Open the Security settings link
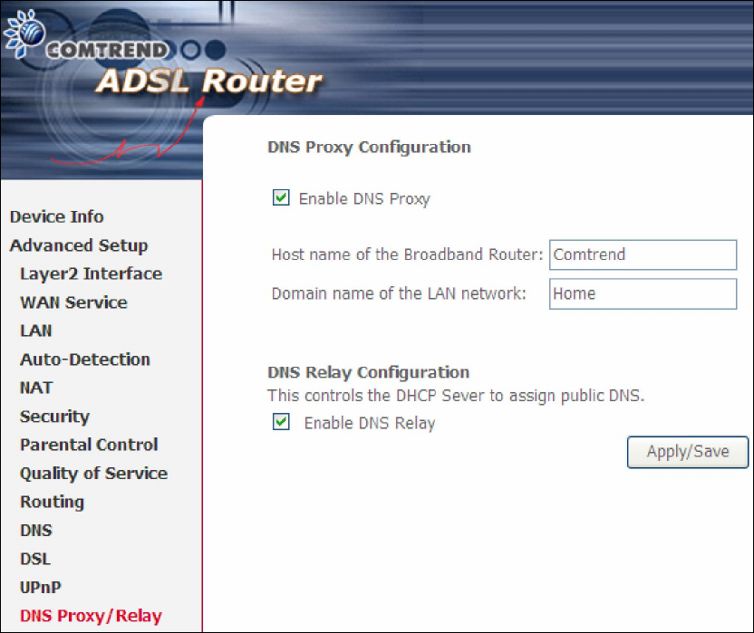Screen dimensions: 754x633 54,417
